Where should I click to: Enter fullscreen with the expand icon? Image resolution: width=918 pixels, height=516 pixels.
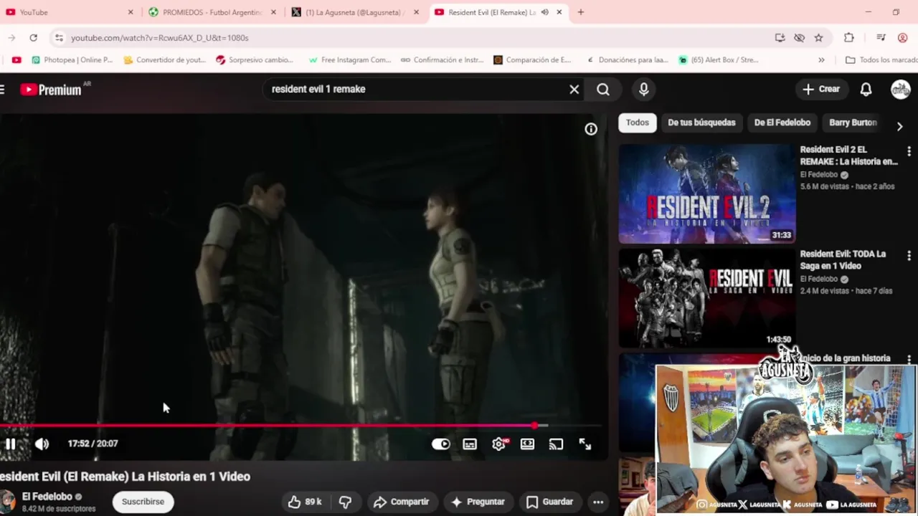pos(585,444)
